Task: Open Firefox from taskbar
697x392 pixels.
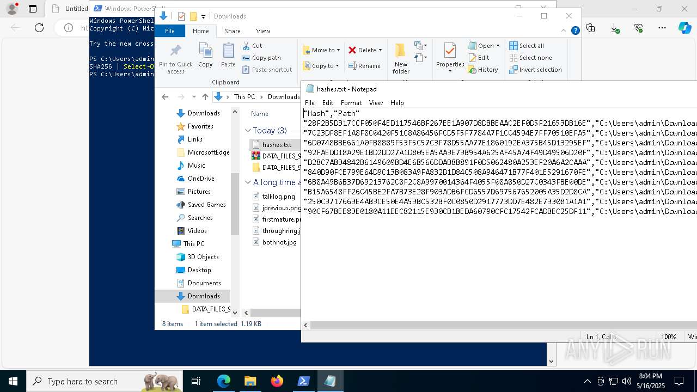Action: pos(277,381)
